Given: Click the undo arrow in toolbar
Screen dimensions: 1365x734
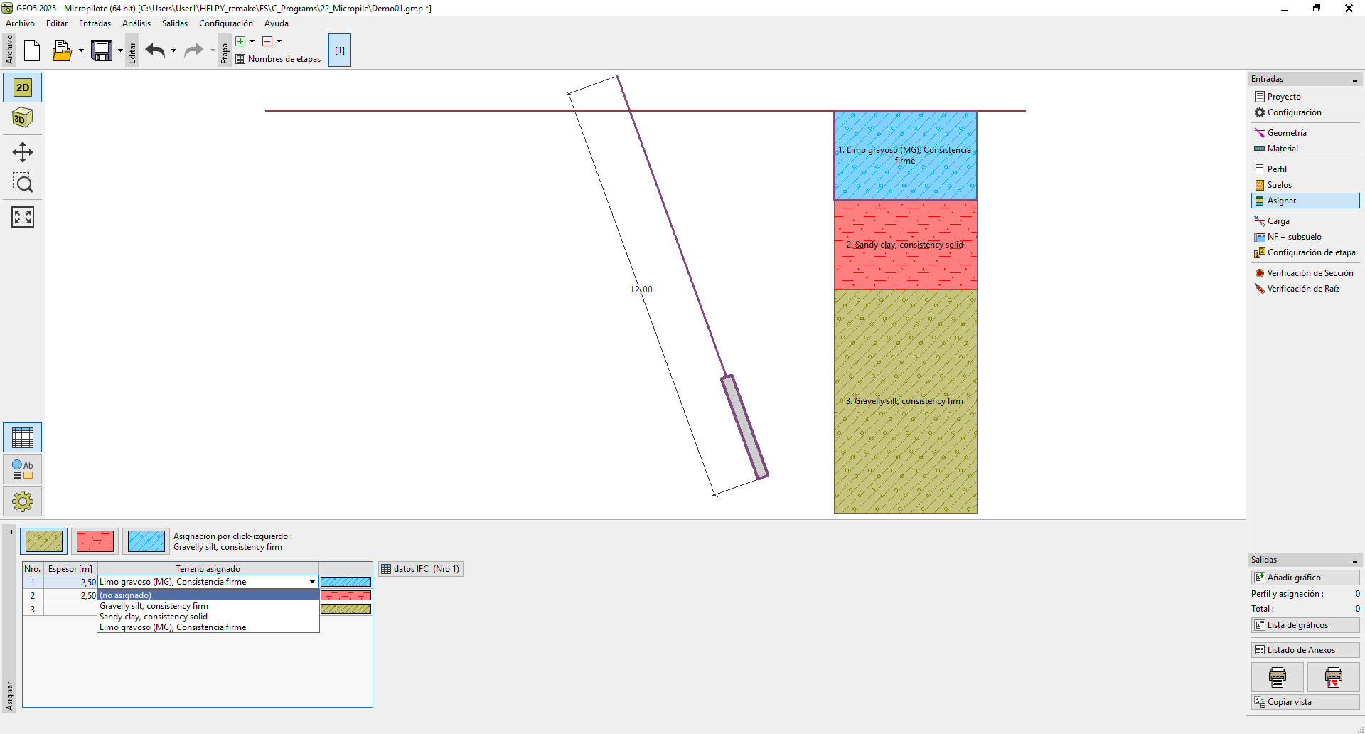Looking at the screenshot, I should (x=155, y=50).
